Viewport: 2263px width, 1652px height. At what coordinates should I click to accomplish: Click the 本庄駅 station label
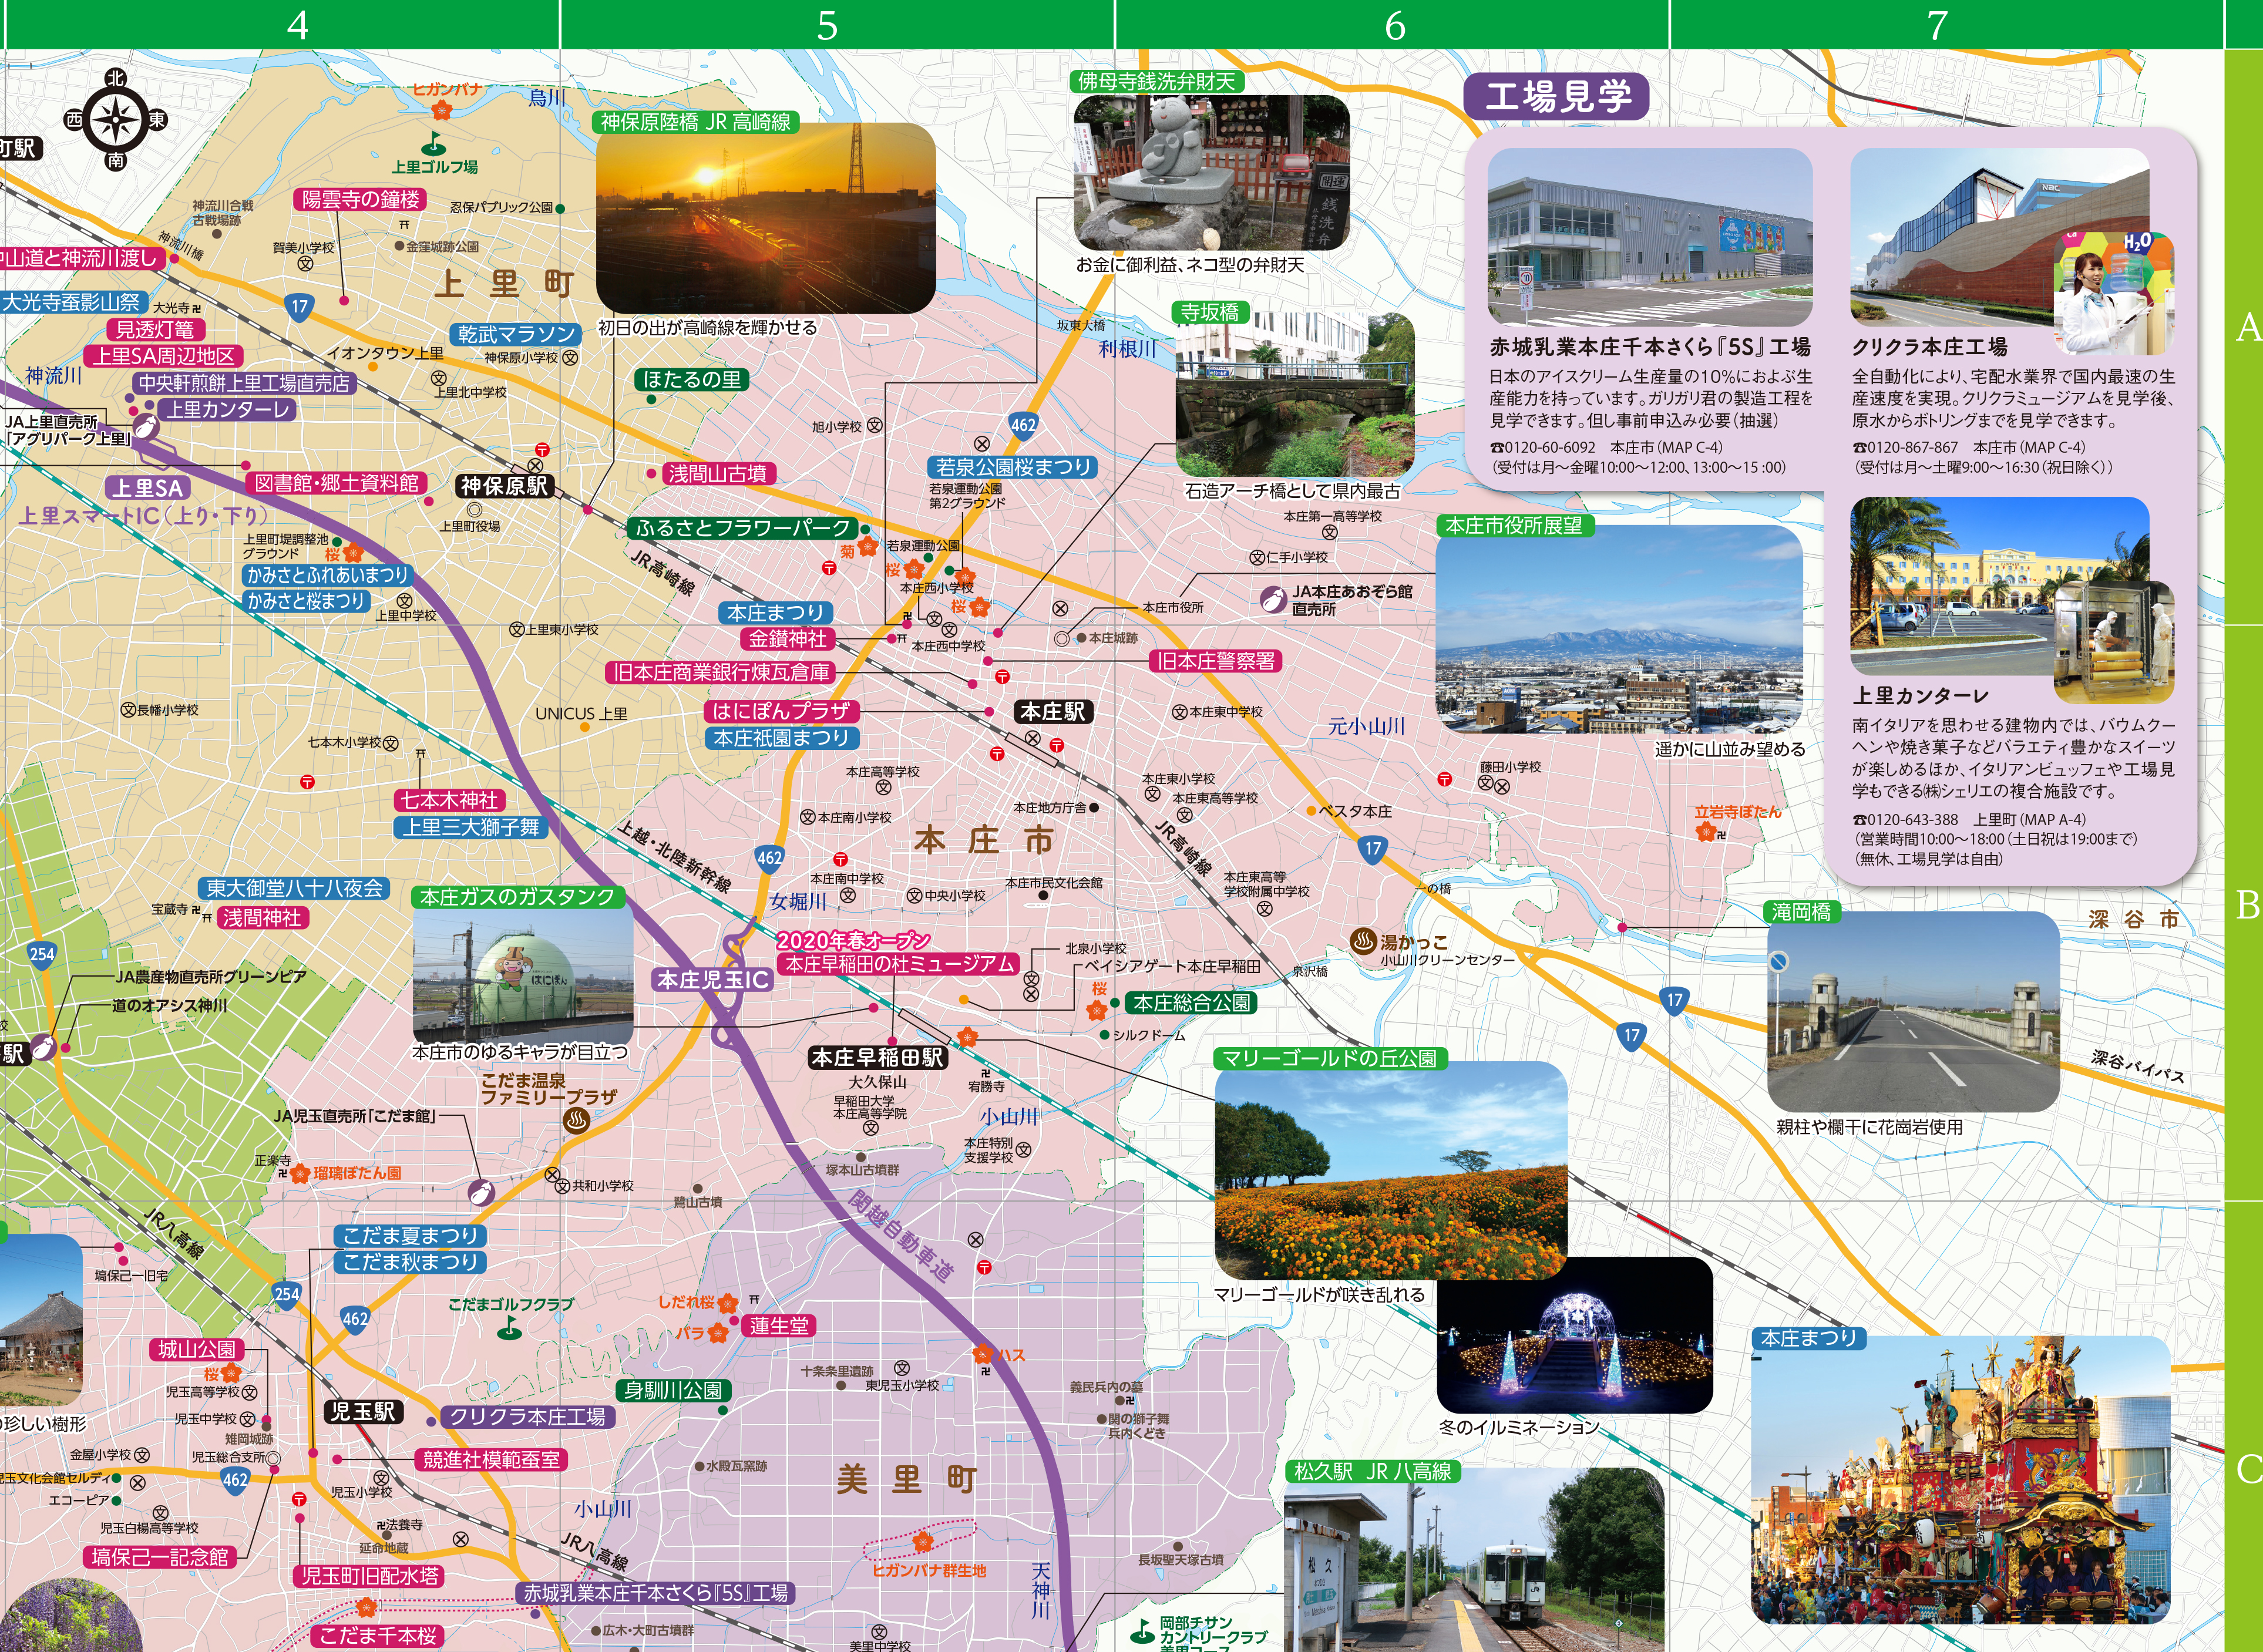pyautogui.click(x=1053, y=711)
